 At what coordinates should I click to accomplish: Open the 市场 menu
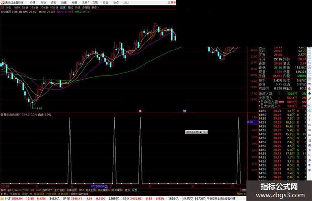pos(43,3)
